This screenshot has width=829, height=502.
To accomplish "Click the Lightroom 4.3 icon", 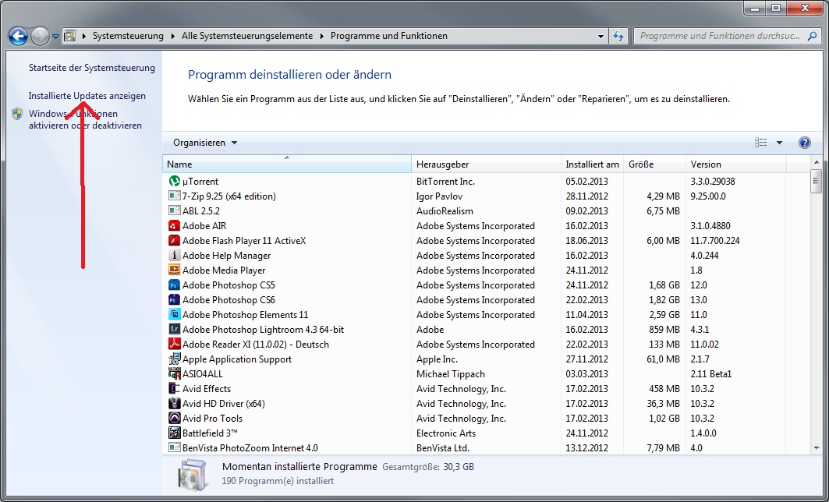I will coord(175,329).
